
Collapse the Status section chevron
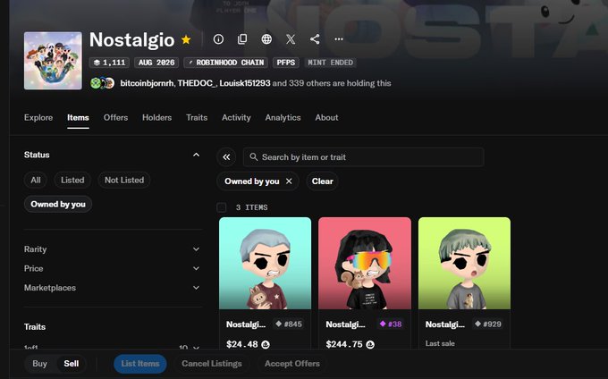(196, 155)
